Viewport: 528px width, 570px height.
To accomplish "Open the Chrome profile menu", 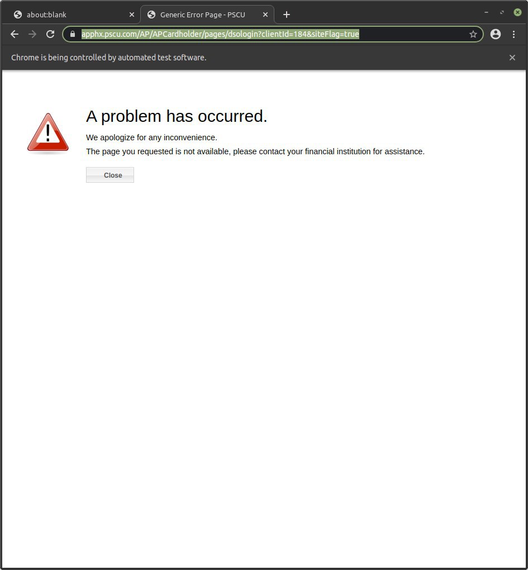I will [495, 34].
